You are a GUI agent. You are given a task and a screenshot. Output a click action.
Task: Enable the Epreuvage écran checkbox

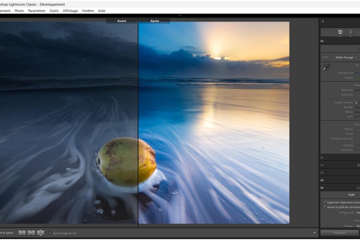click(x=50, y=233)
